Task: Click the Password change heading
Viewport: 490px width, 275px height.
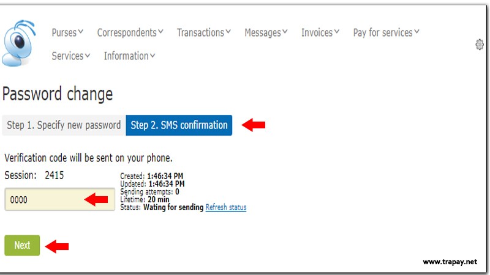Action: pyautogui.click(x=58, y=94)
